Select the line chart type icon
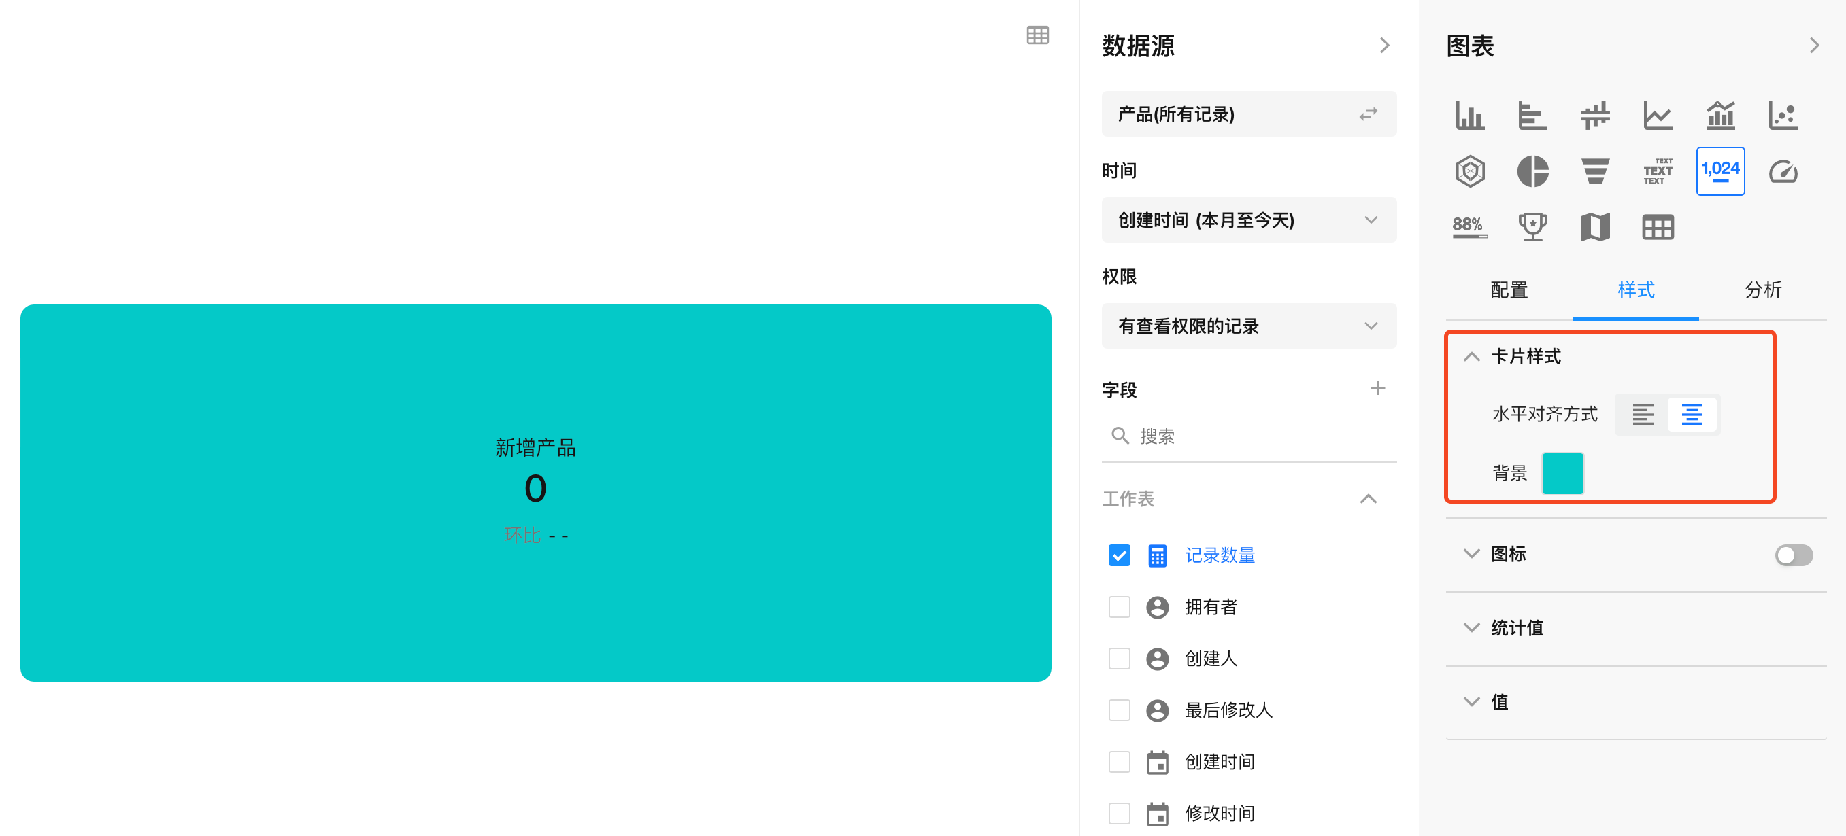Screen dimensions: 1846x836 [1657, 116]
